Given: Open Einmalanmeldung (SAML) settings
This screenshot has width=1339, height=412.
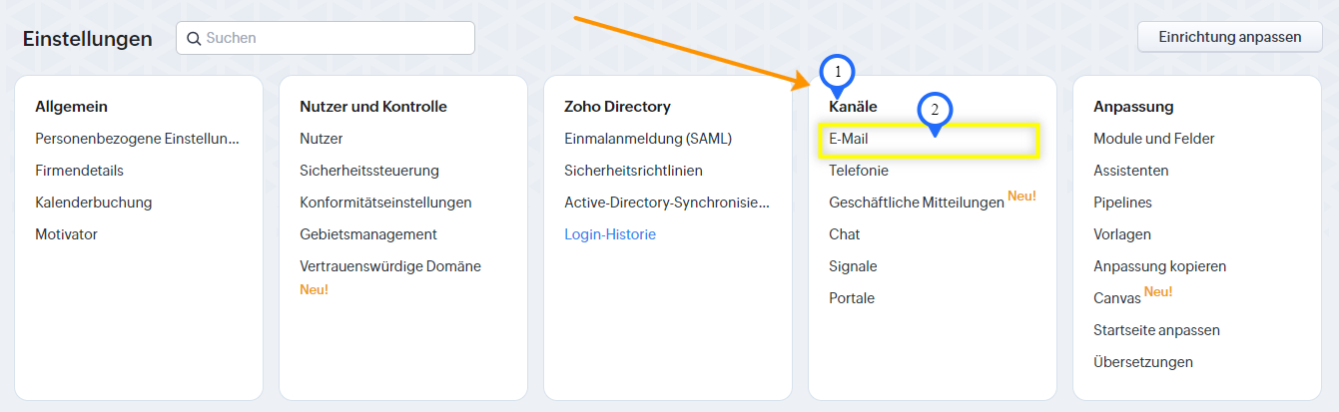Looking at the screenshot, I should coord(648,139).
